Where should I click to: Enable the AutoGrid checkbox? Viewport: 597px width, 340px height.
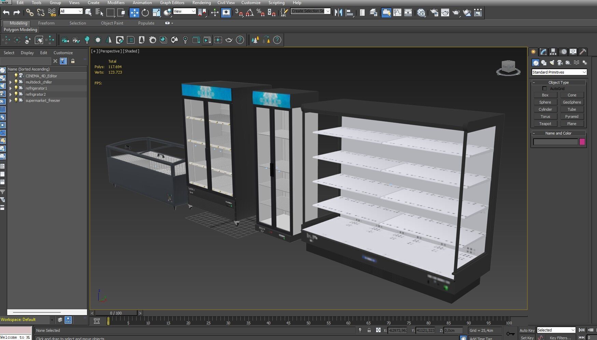pyautogui.click(x=544, y=89)
